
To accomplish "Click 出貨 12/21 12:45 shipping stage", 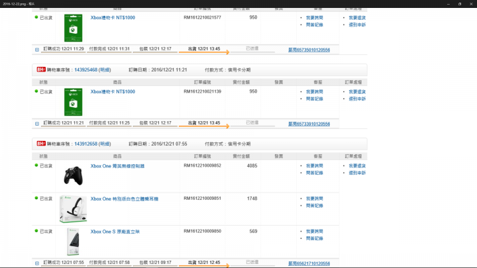I will (x=204, y=262).
